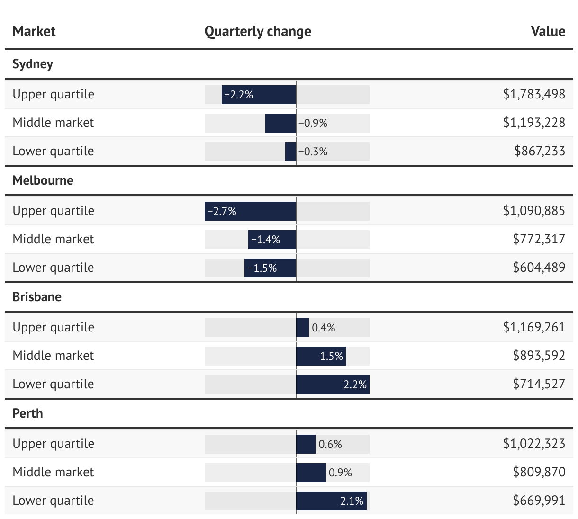
Task: Click the Value column header
Action: click(x=548, y=31)
